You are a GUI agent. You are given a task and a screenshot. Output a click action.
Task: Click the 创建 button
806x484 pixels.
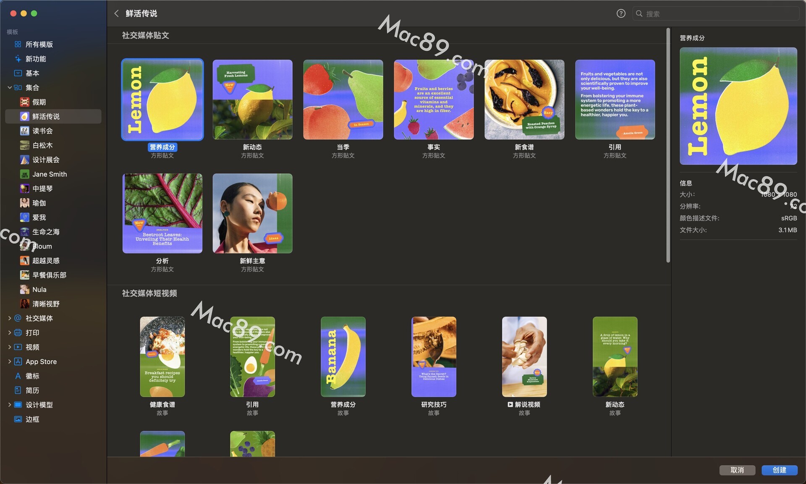(779, 470)
